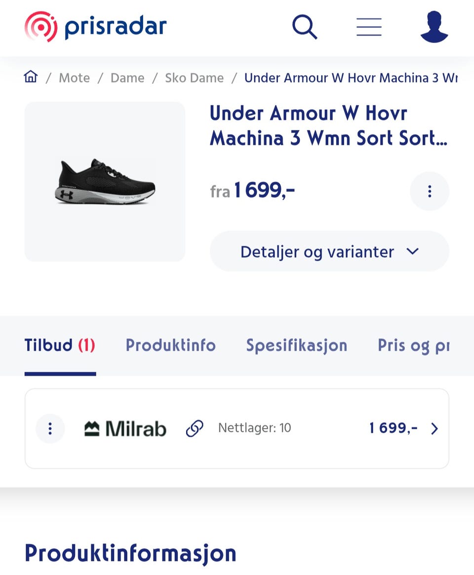Viewport: 474px width, 575px height.
Task: Go to home via breadcrumb house icon
Action: click(31, 77)
